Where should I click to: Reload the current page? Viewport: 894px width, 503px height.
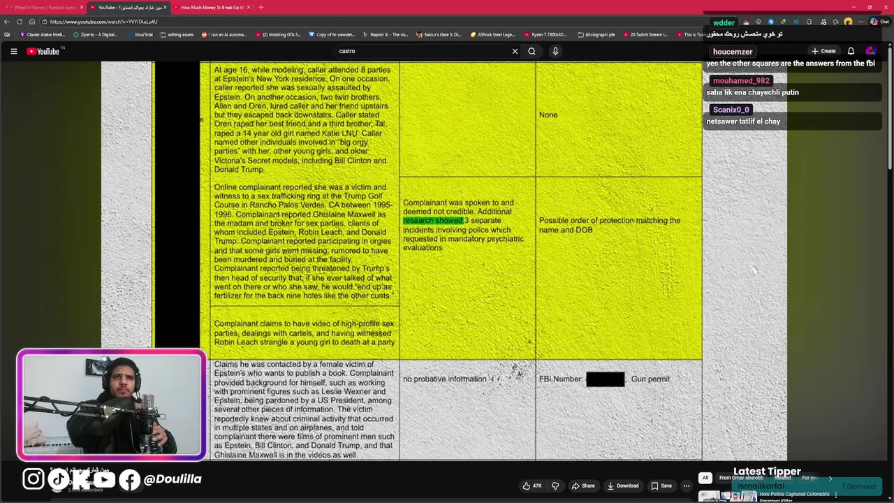20,22
